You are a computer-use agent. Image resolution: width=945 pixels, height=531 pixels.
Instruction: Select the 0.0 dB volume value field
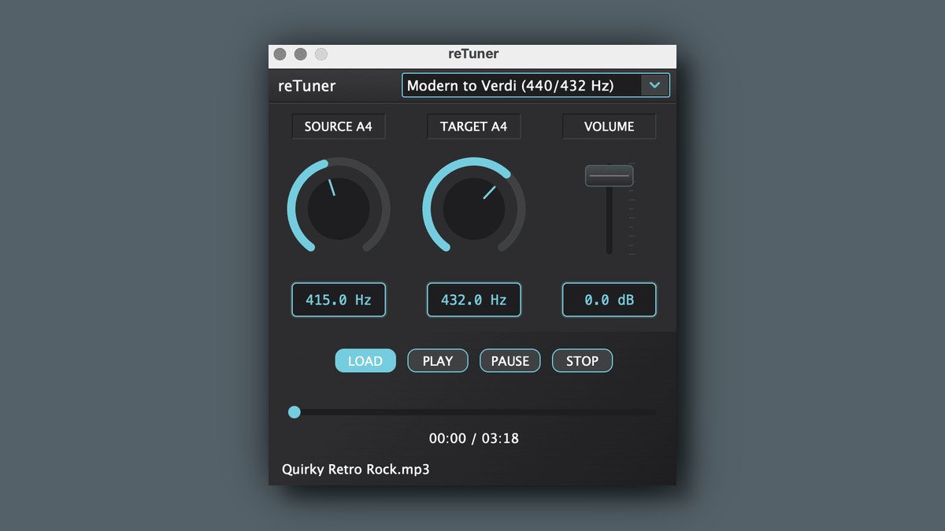609,300
